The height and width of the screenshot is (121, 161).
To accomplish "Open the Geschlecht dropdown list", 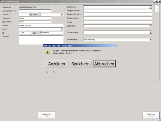I will click(x=151, y=7).
